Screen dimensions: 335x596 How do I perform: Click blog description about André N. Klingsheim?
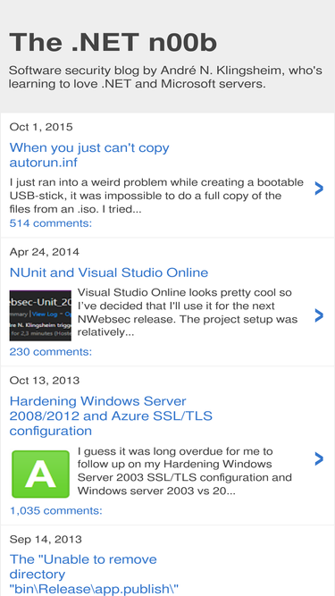[165, 77]
